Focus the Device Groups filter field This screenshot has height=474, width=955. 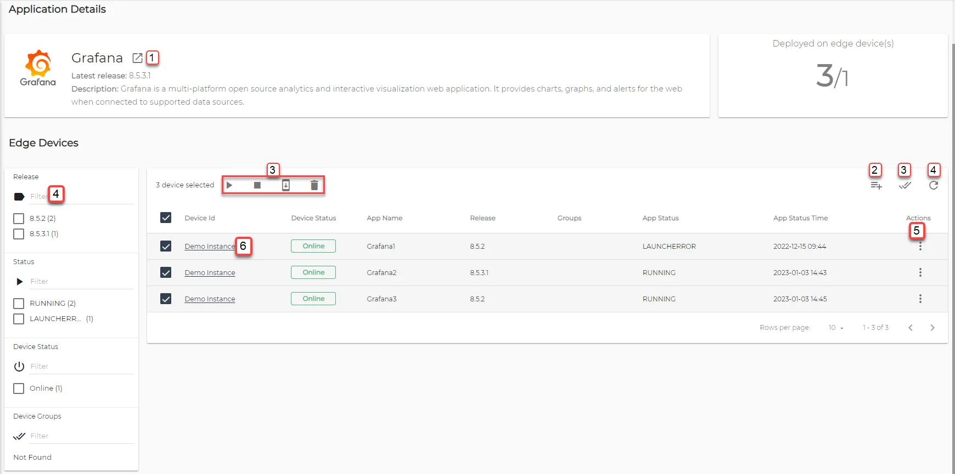pyautogui.click(x=81, y=436)
